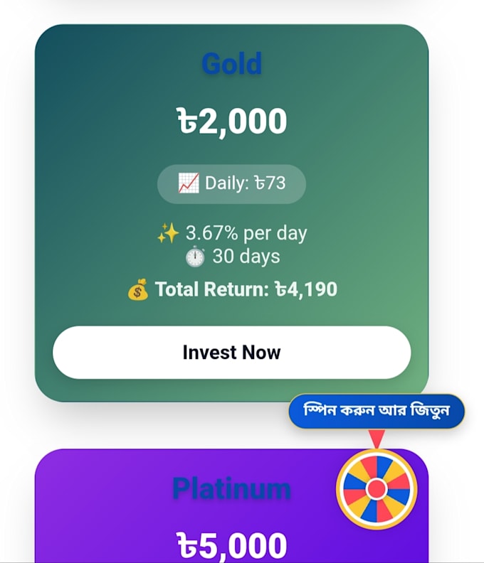Click the 3.67% per day text

(x=246, y=233)
